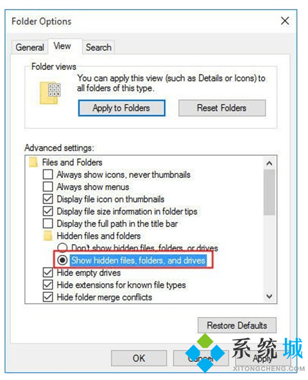Click the scroll down arrow in Advanced settings
Viewport: 308px width, 380px height.
click(x=269, y=296)
